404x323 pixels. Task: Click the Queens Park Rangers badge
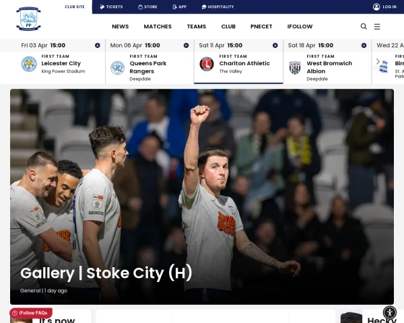coord(117,68)
